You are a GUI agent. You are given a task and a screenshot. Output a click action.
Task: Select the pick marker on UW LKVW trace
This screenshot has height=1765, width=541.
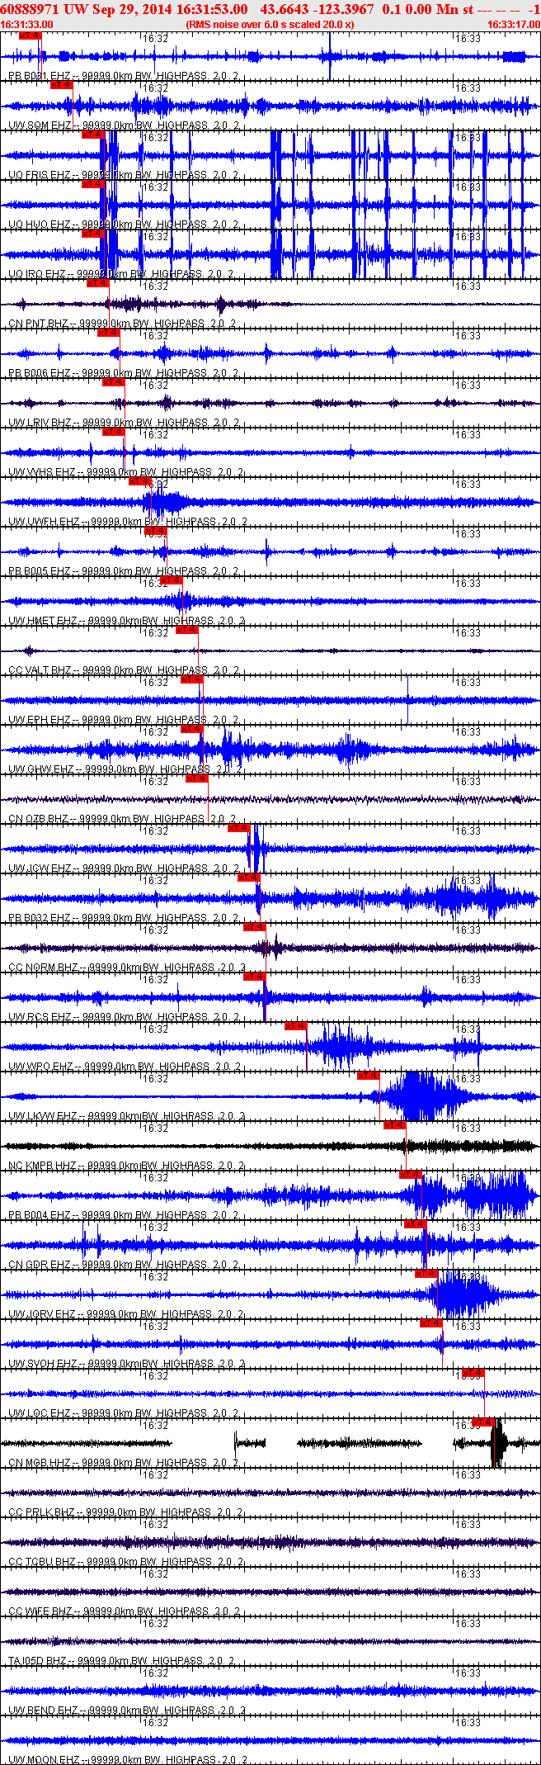point(369,1076)
